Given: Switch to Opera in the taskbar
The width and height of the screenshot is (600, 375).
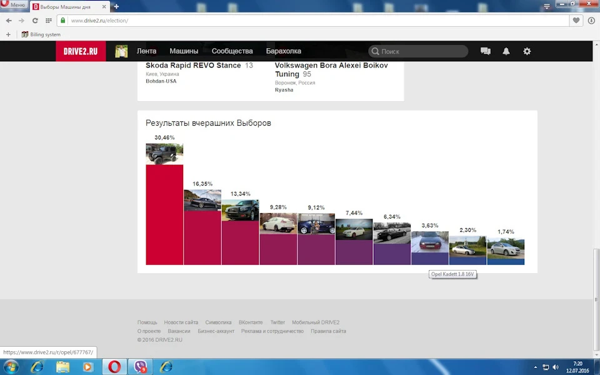Looking at the screenshot, I should point(114,367).
